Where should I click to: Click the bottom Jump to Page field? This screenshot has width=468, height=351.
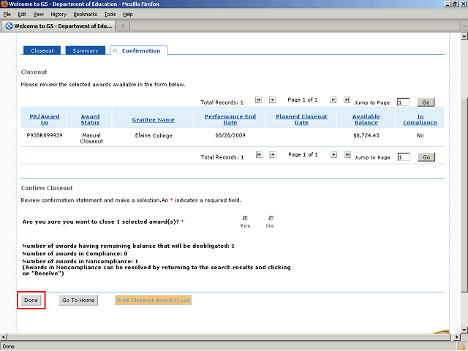[404, 157]
